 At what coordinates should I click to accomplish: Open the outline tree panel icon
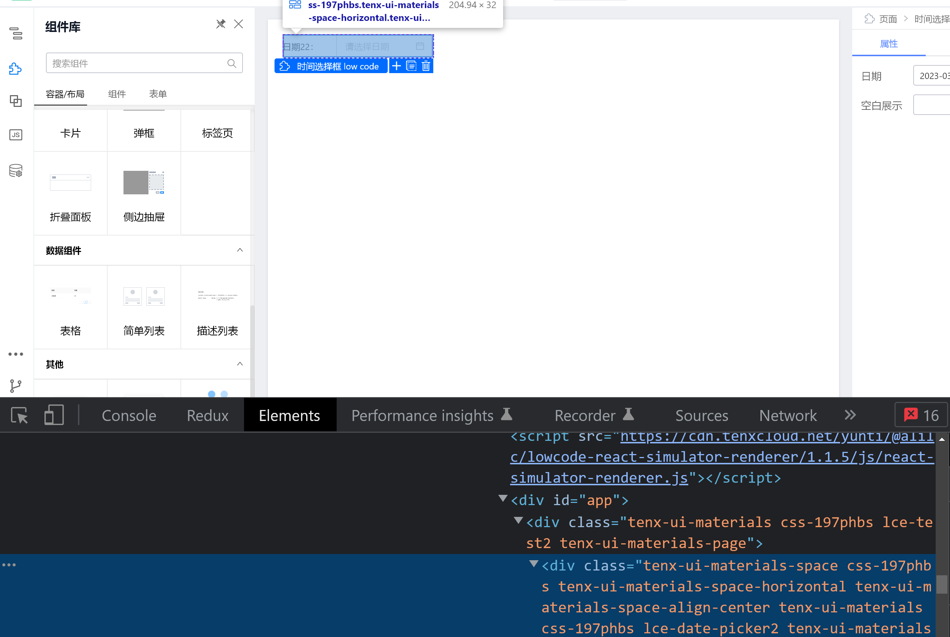(16, 33)
